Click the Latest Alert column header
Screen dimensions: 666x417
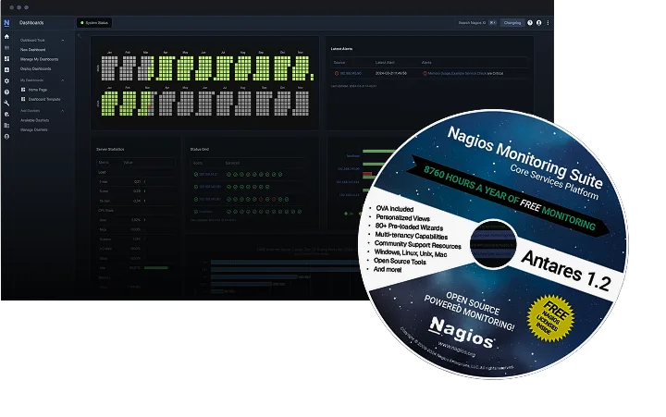pyautogui.click(x=385, y=63)
